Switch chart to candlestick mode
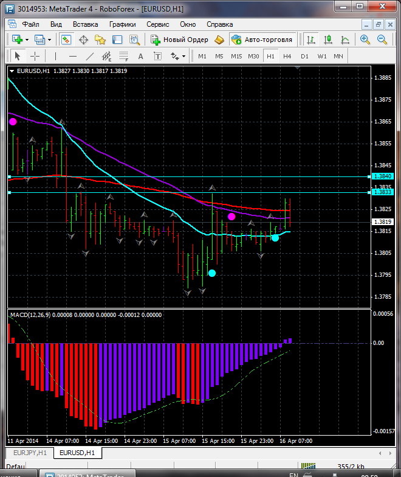Image resolution: width=401 pixels, height=477 pixels. 328,40
